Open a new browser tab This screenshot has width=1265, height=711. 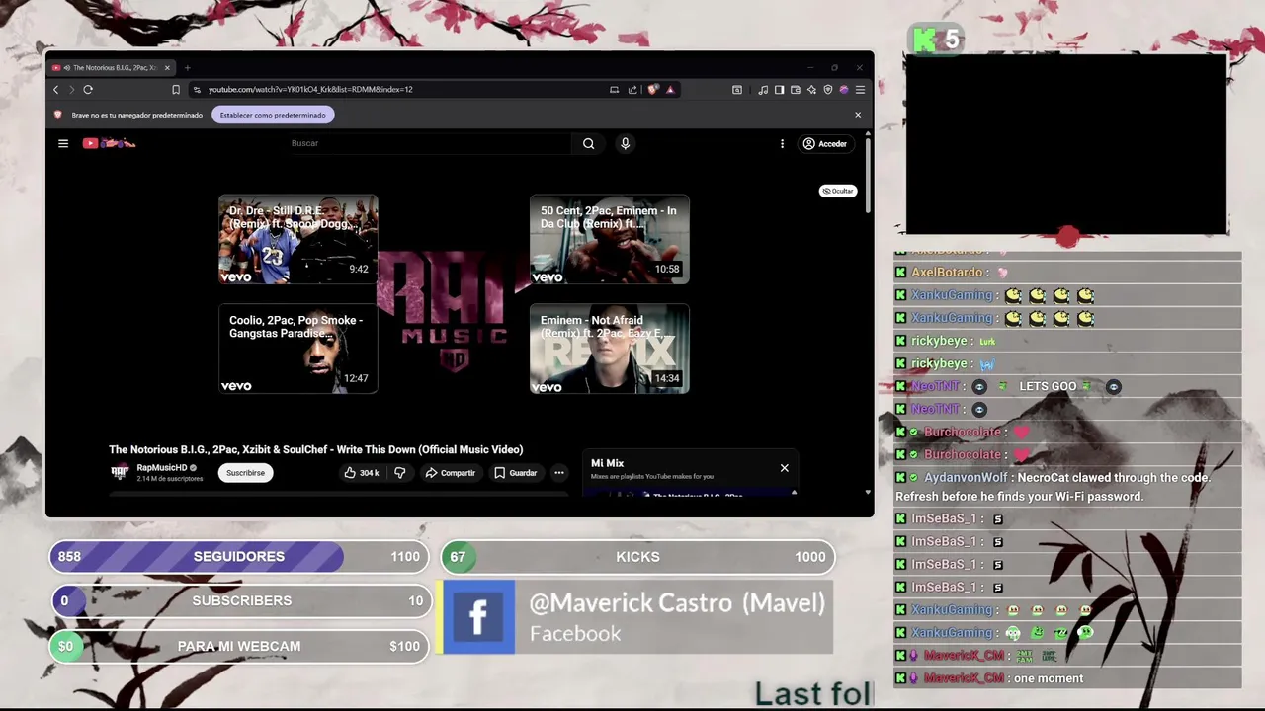187,68
